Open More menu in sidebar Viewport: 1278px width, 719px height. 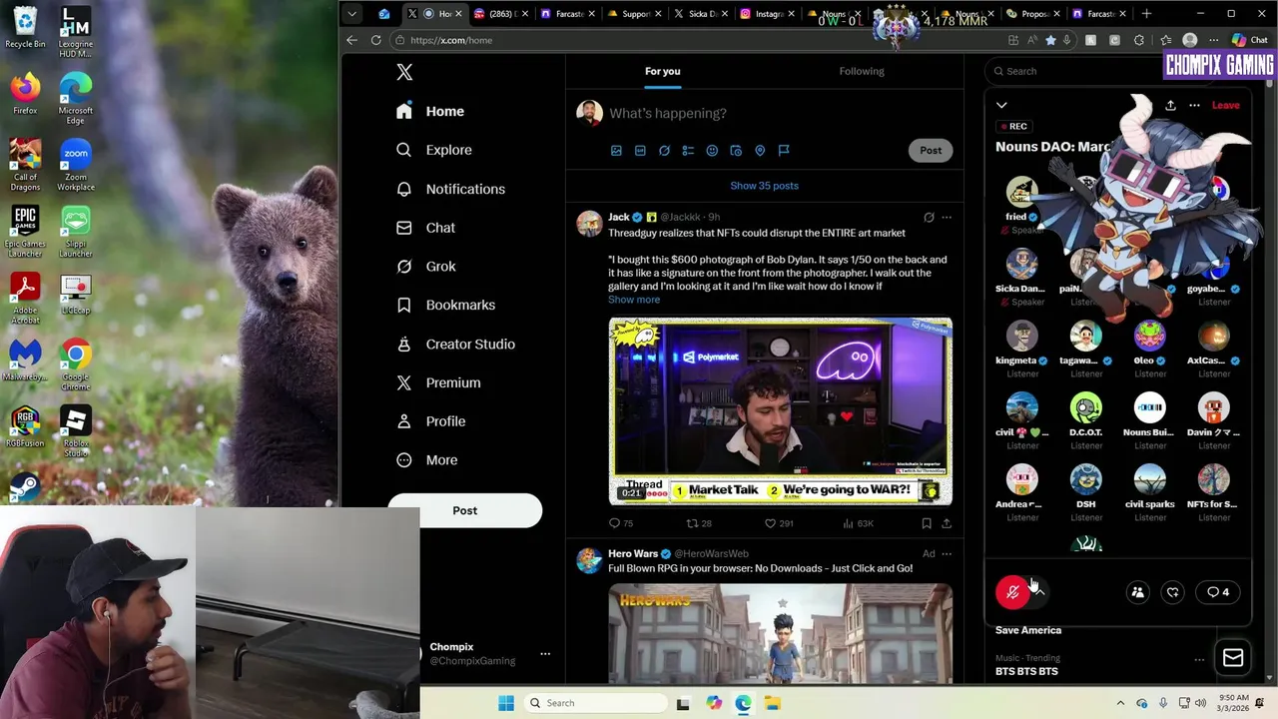pos(427,460)
